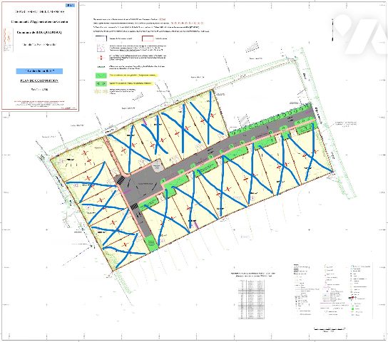Click the red fine print in the title block
The height and width of the screenshot is (342, 388).
point(39,104)
